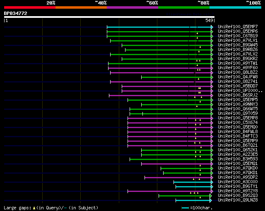Click the cyan ~100% identity legend segment
This screenshot has width=265, height=211.
(236, 7)
